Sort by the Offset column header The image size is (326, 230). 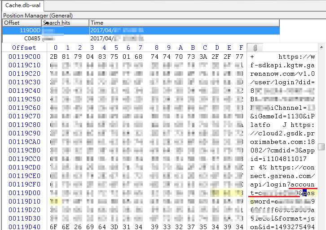click(x=22, y=23)
